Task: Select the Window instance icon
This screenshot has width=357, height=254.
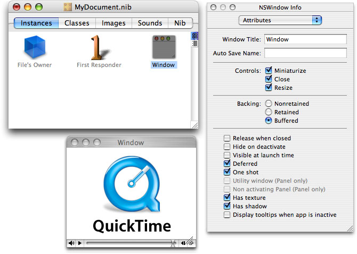Action: coord(164,47)
